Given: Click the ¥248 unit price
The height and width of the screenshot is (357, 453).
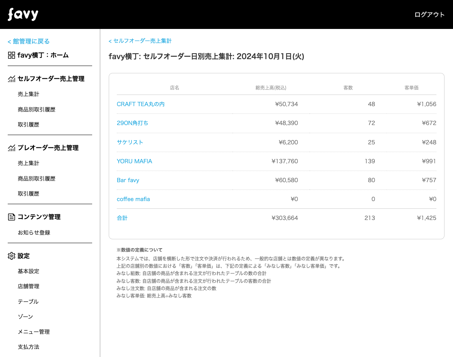Looking at the screenshot, I should tap(429, 142).
